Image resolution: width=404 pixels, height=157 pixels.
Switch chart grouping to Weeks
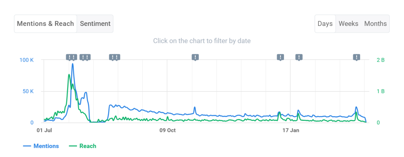[x=348, y=24]
